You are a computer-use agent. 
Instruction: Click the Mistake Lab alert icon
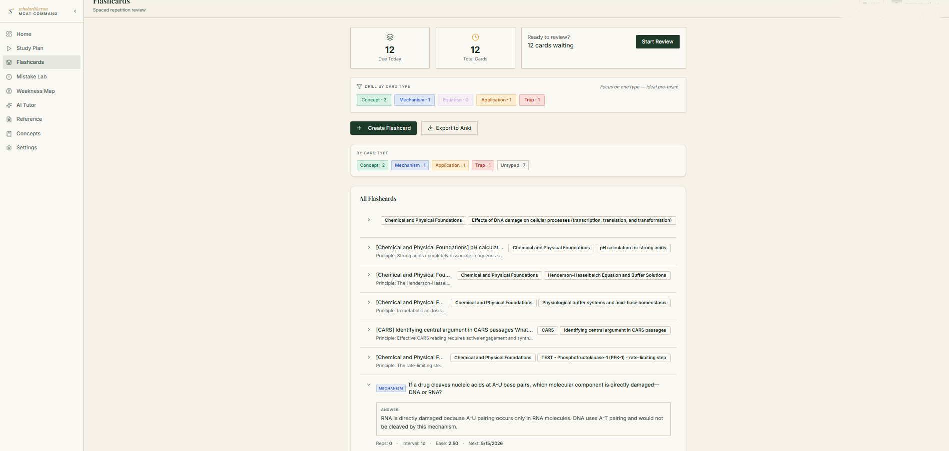[x=9, y=77]
